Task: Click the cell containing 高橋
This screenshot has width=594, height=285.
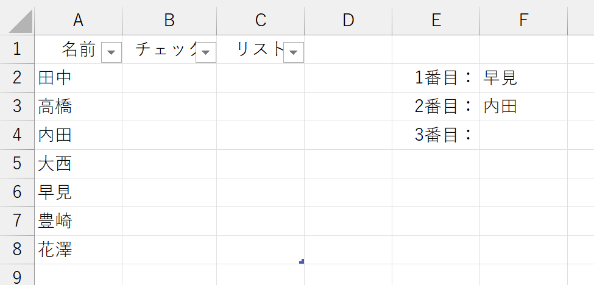Action: (78, 107)
